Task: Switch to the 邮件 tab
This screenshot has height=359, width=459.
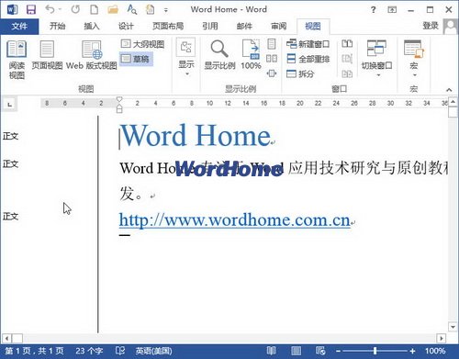Action: 244,27
